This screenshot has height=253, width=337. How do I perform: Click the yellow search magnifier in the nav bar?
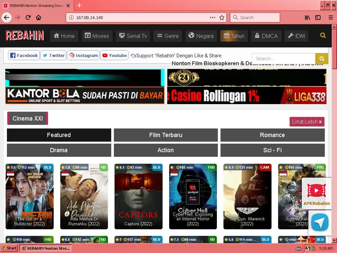tap(323, 35)
